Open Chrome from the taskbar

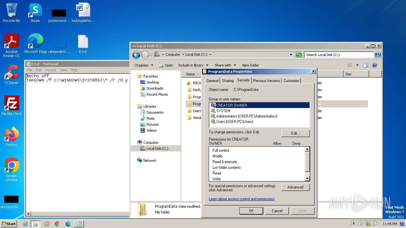pyautogui.click(x=57, y=224)
